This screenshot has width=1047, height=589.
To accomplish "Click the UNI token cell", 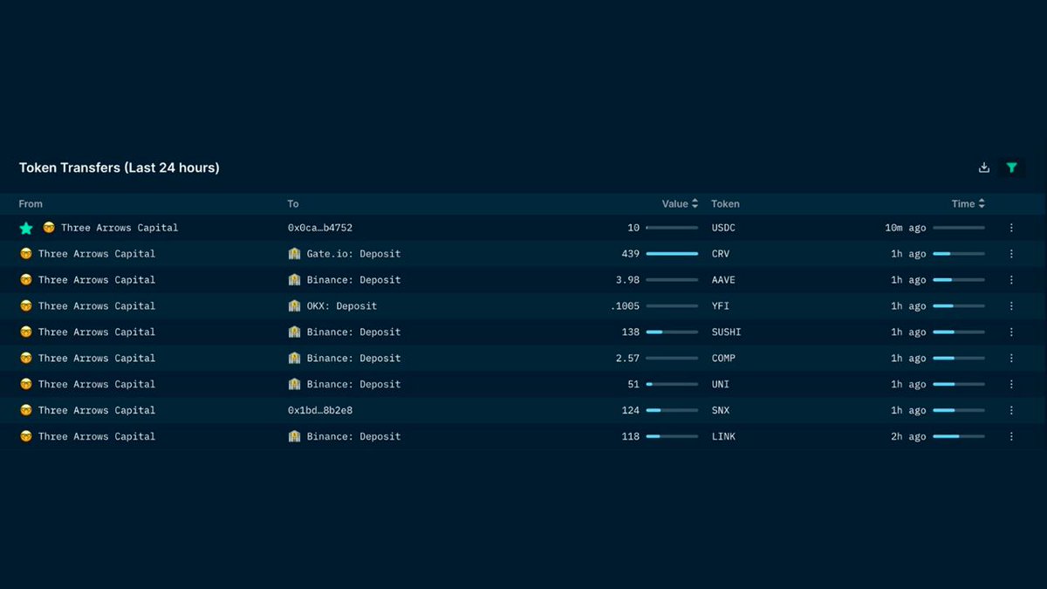I will coord(721,385).
